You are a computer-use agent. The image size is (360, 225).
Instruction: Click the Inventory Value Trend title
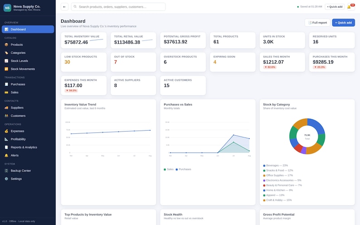click(x=80, y=104)
